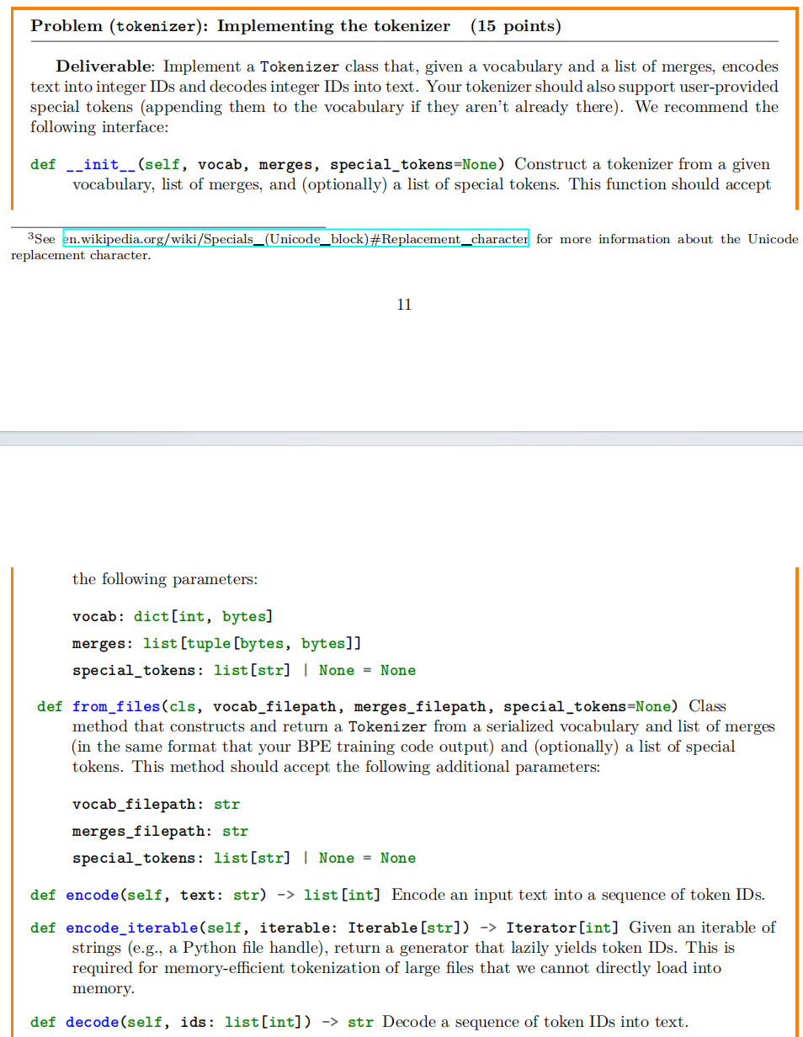Click the page number 11

coord(404,305)
